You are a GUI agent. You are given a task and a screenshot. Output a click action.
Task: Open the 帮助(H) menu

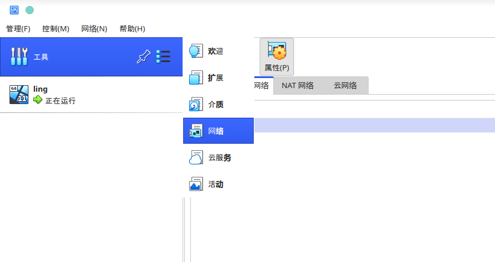132,29
